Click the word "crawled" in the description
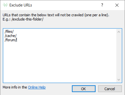Screen dimensions: 125x95 pos(77,15)
